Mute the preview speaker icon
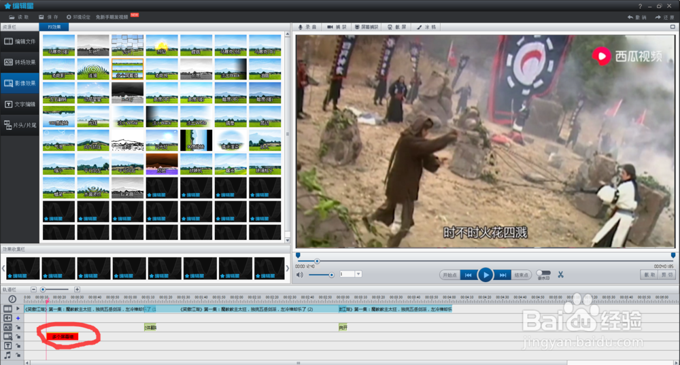Viewport: 680px width, 365px height. (x=300, y=275)
